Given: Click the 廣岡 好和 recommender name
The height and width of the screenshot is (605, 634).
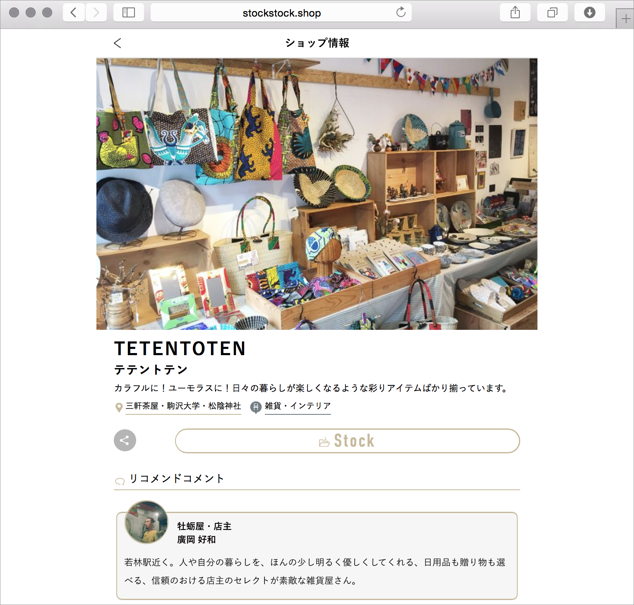Looking at the screenshot, I should (197, 540).
